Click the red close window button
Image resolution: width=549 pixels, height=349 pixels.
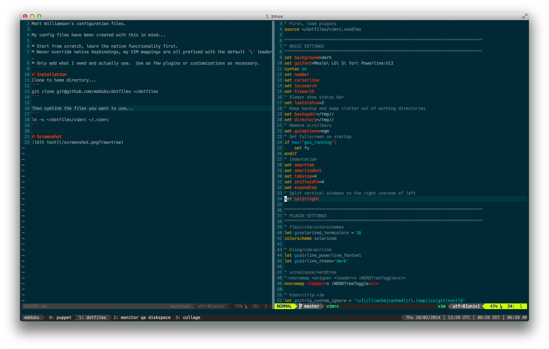pos(25,16)
